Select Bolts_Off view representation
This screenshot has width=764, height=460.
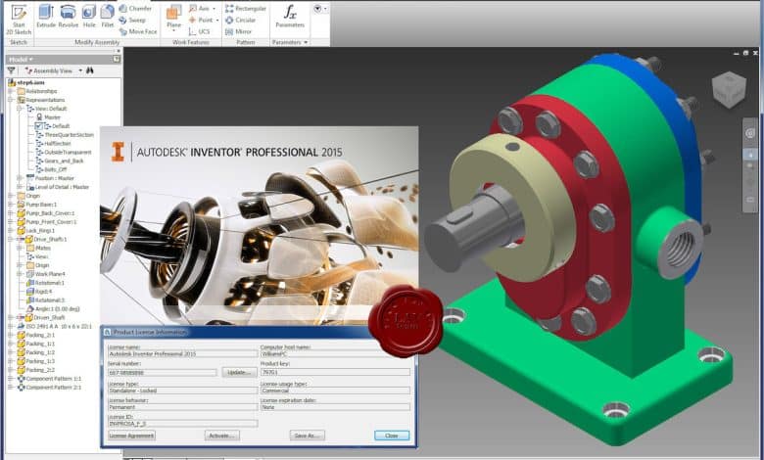pyautogui.click(x=55, y=169)
